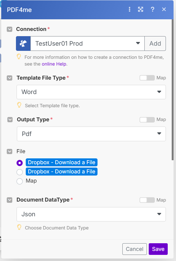Click the Add connection button
The height and width of the screenshot is (261, 176).
(155, 43)
